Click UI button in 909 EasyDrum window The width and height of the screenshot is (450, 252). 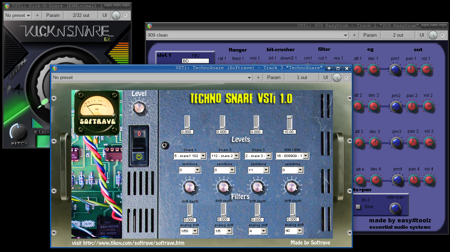pos(422,35)
